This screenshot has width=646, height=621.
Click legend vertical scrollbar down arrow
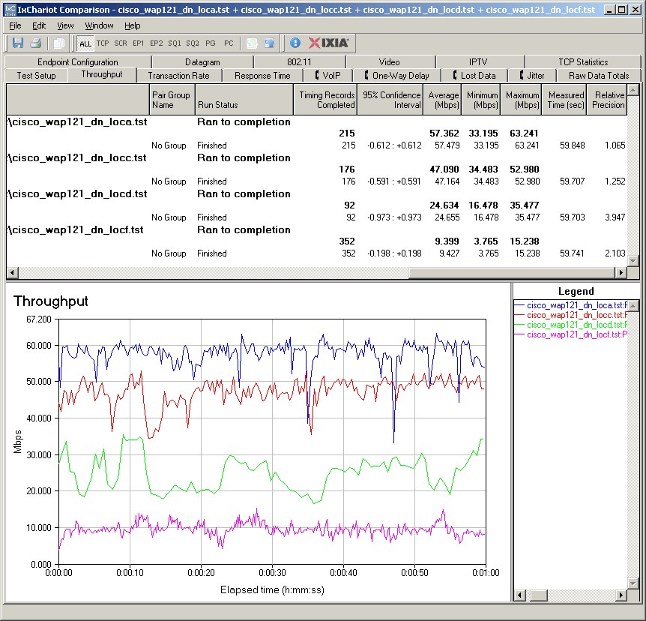point(634,583)
